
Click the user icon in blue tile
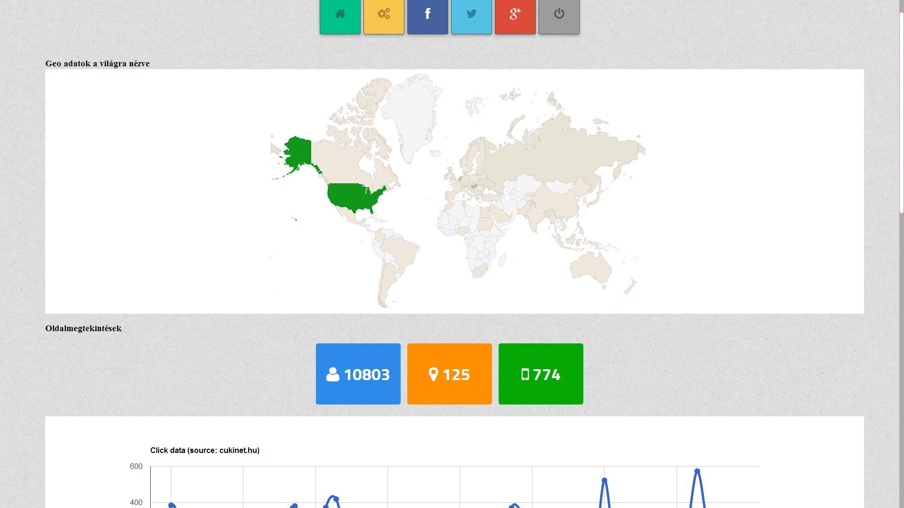coord(332,374)
